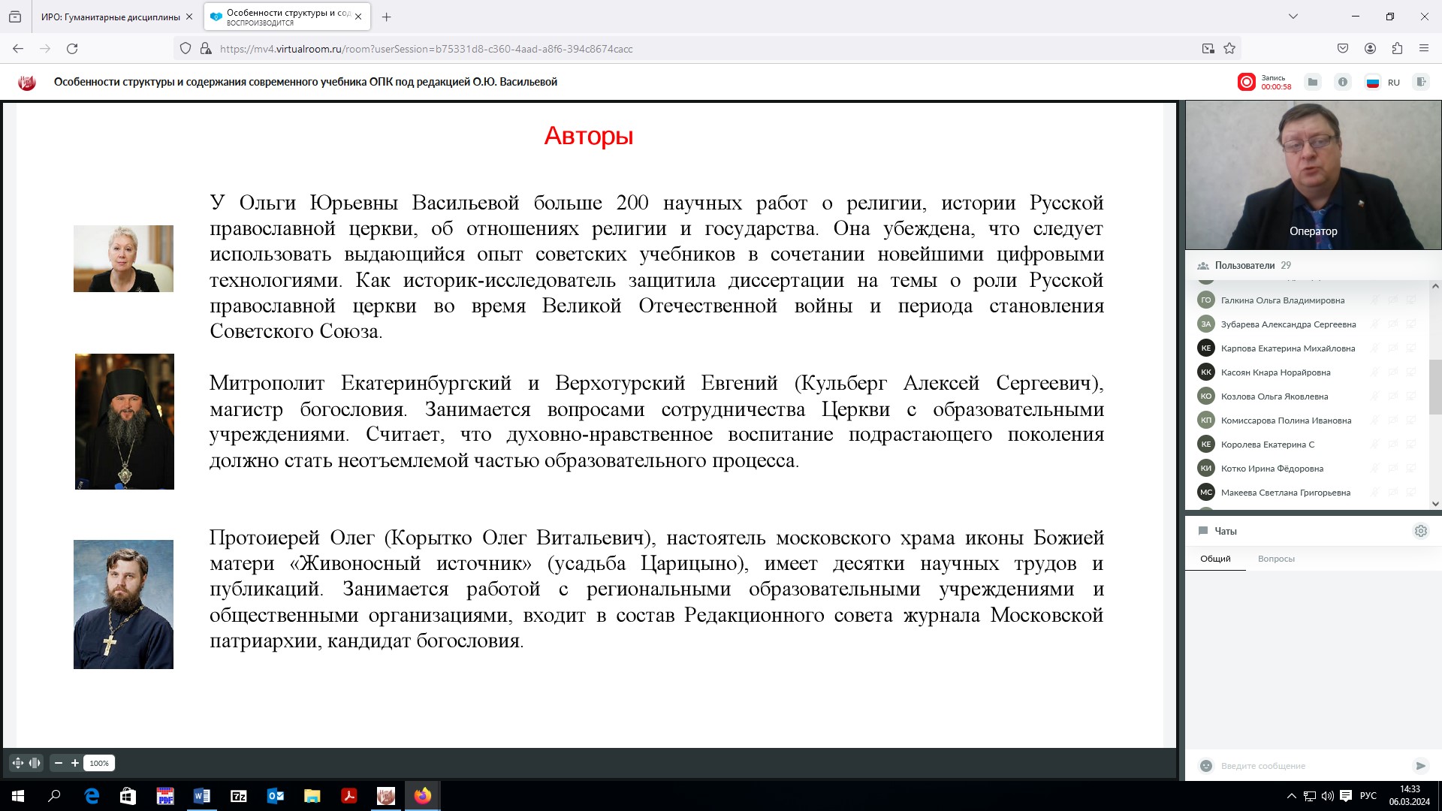Select user Галкина Ольга Владимировна
This screenshot has height=811, width=1442.
point(1282,300)
